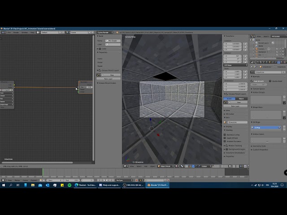Click the Scene selector field in header

[x=79, y=32]
